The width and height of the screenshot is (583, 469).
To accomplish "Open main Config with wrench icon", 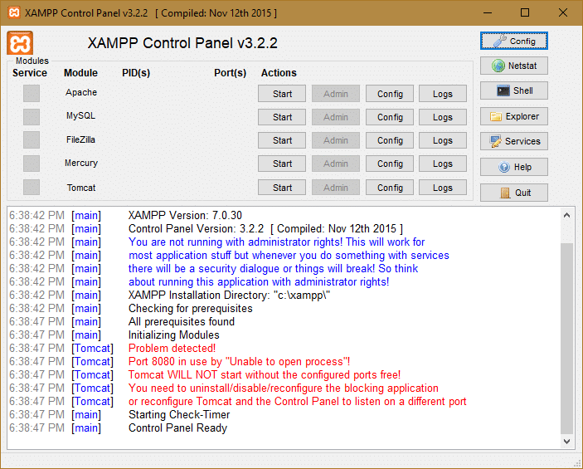I will click(514, 41).
